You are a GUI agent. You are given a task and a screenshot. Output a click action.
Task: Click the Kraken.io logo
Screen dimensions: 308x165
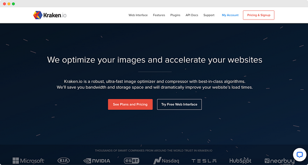click(x=50, y=15)
